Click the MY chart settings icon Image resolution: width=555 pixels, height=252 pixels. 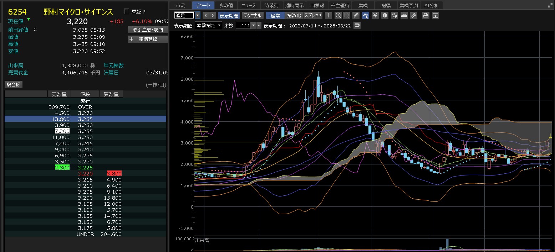(394, 15)
